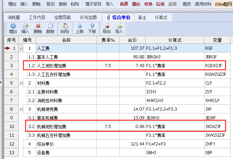Click 插入 in the top toolbar
This screenshot has height=159, width=233.
coord(24,4)
